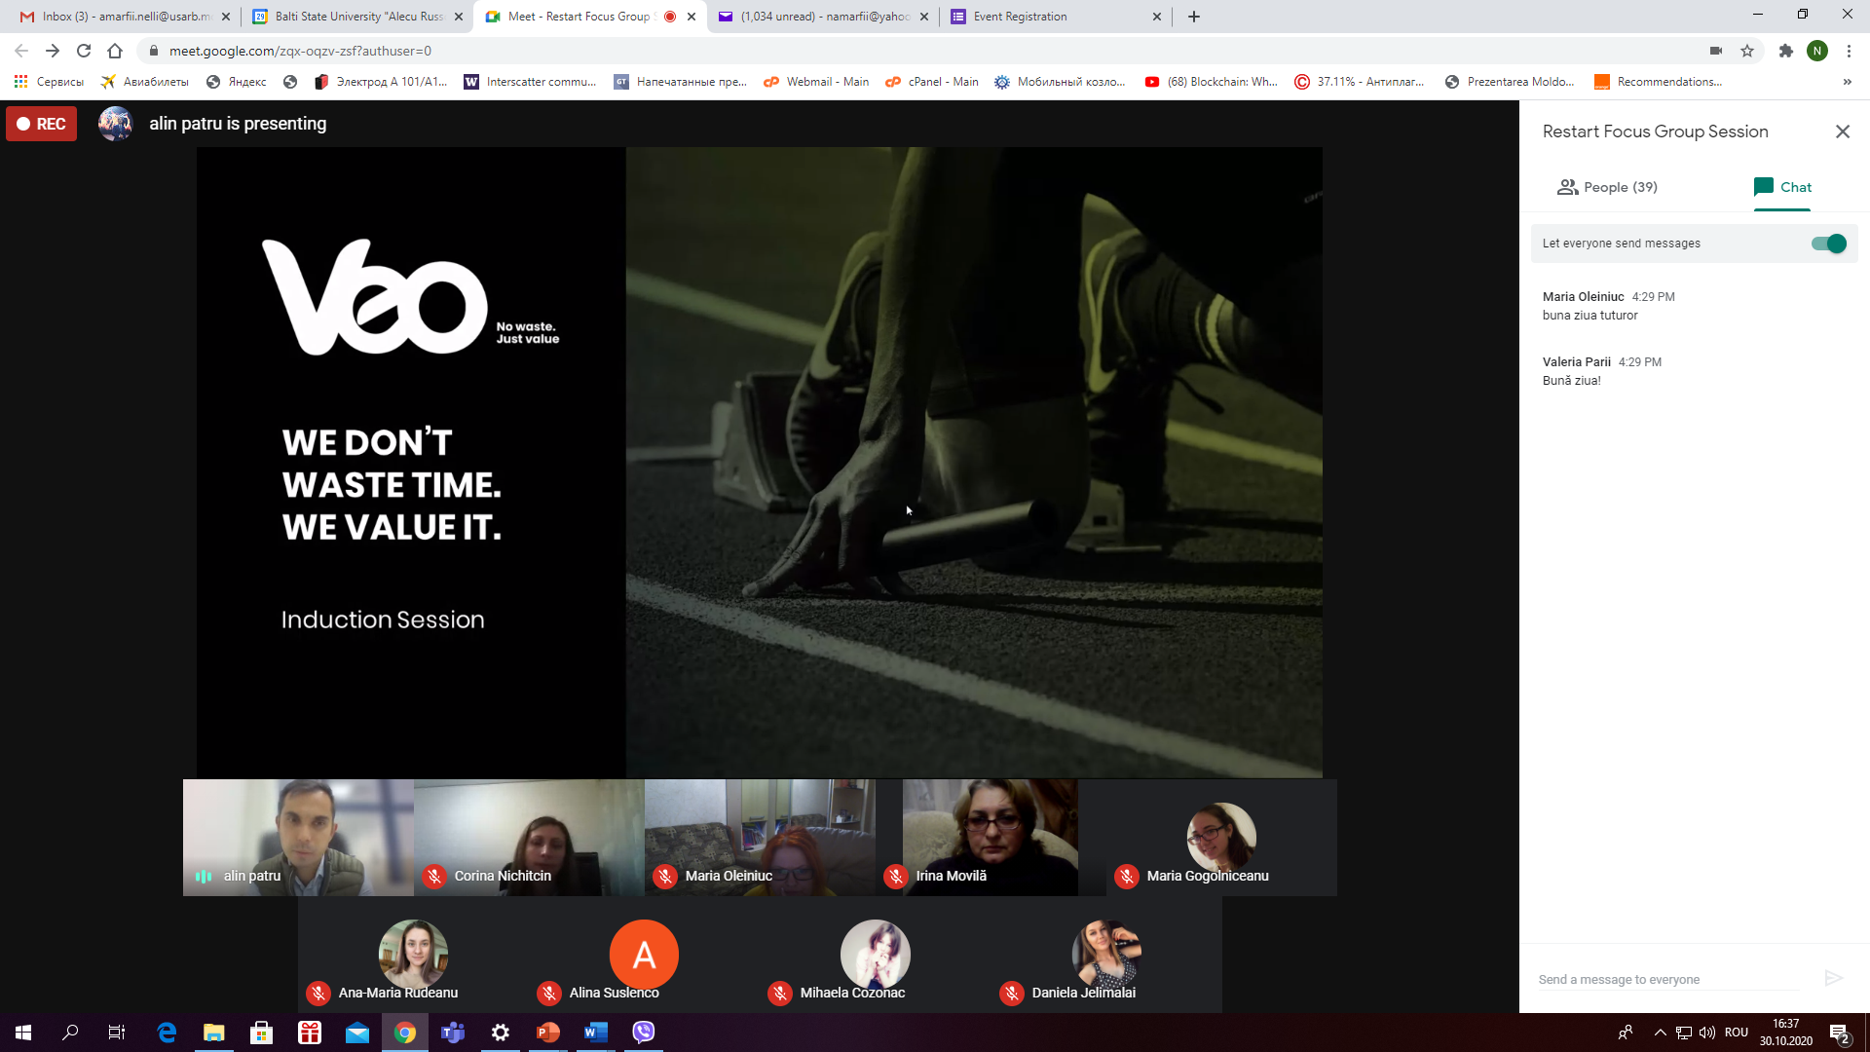Click the REC recording indicator
The width and height of the screenshot is (1870, 1052).
42,124
